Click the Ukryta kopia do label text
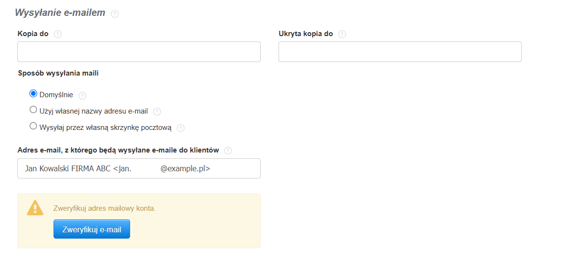This screenshot has height=255, width=571. 306,34
